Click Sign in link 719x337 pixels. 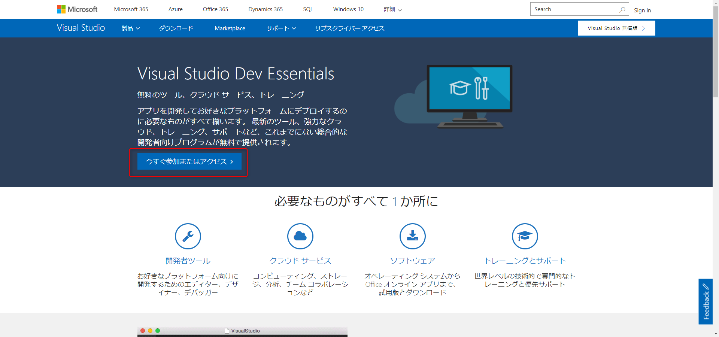click(642, 10)
